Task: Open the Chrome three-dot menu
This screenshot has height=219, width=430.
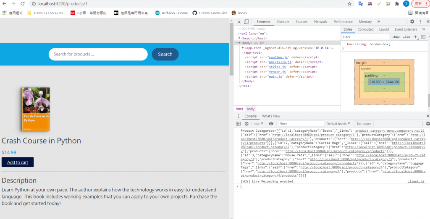Action: point(426,4)
